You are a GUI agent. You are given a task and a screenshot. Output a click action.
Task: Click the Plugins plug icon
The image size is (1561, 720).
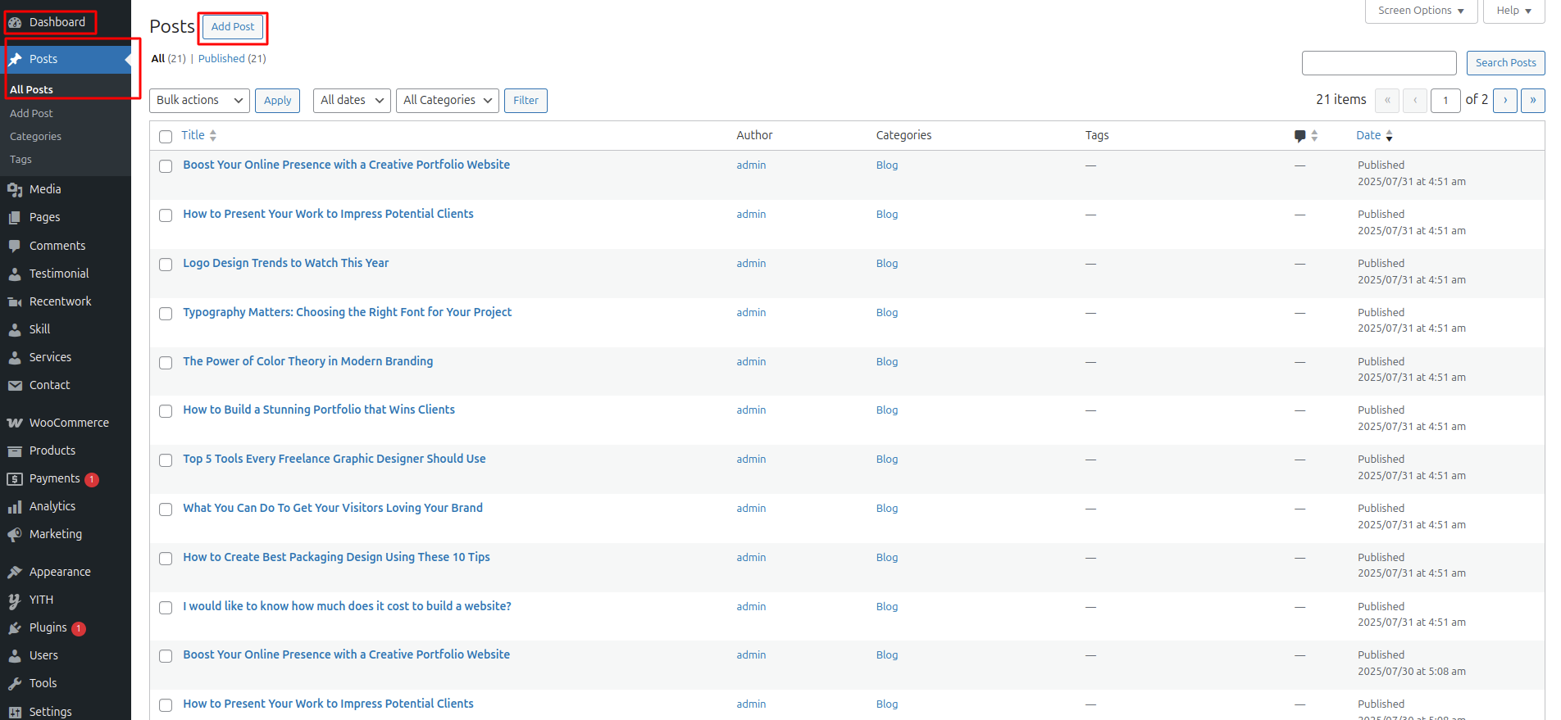[x=15, y=627]
